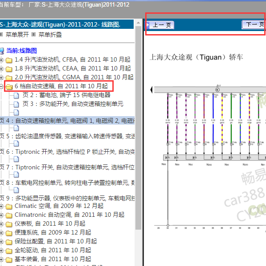Click the 上一页 previous page button

160,25
